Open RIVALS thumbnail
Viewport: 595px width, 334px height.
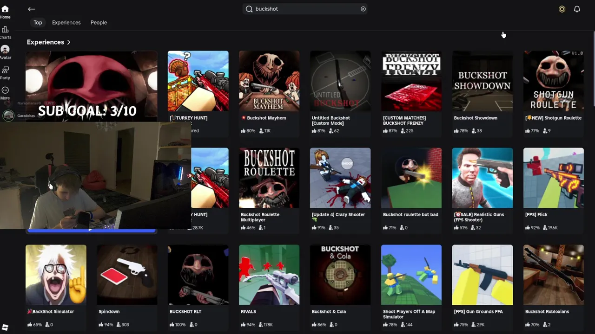tap(269, 275)
